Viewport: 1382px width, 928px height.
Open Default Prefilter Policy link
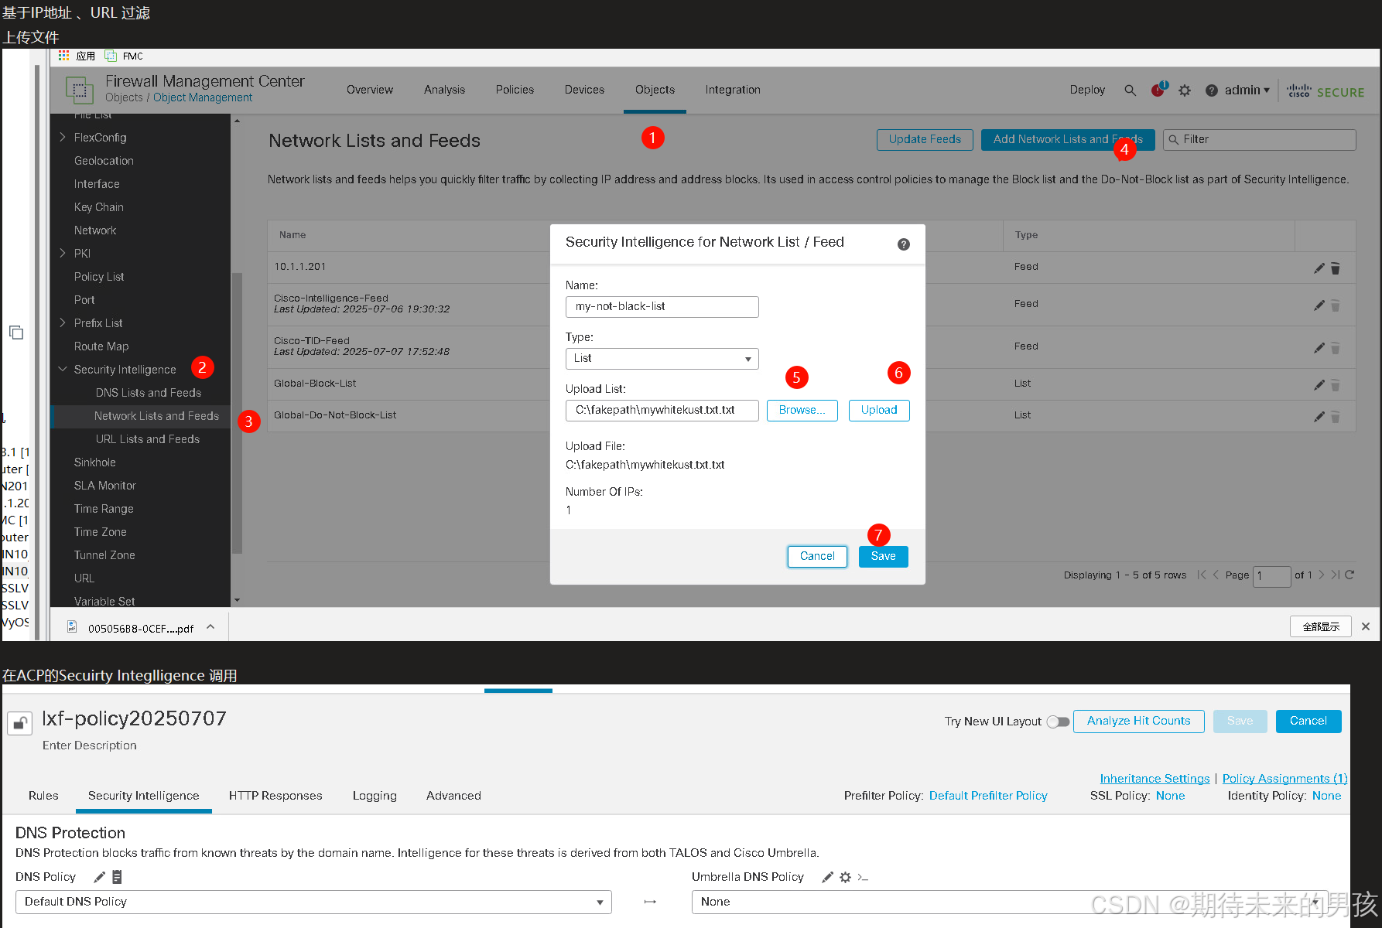[x=988, y=796]
